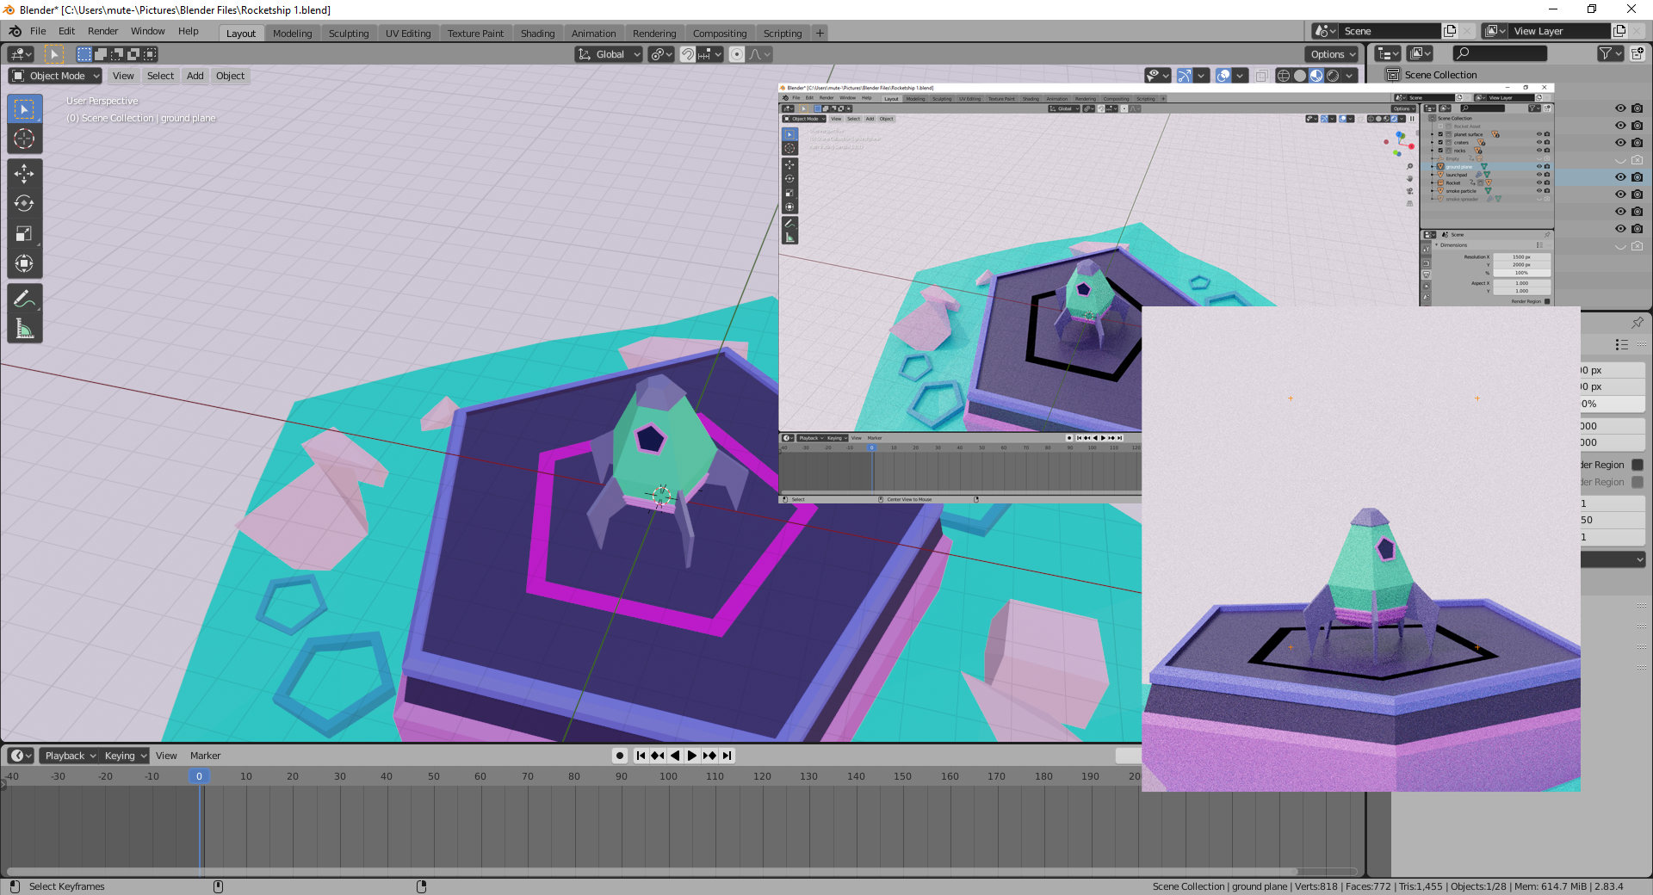Open the Playback dropdown in the timeline
Image resolution: width=1653 pixels, height=895 pixels.
[69, 756]
